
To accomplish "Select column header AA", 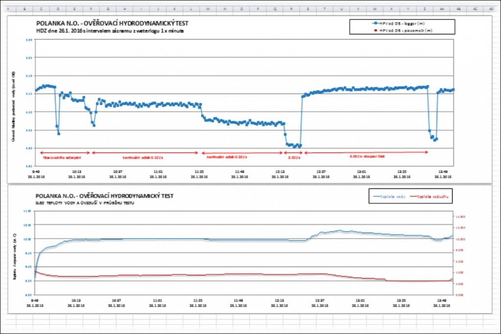I will point(442,9).
